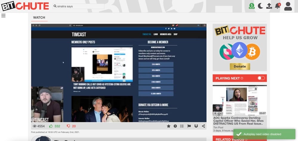Image resolution: width=298 pixels, height=141 pixels.
Task: Click the 4554 view count text
Action: [x=41, y=126]
